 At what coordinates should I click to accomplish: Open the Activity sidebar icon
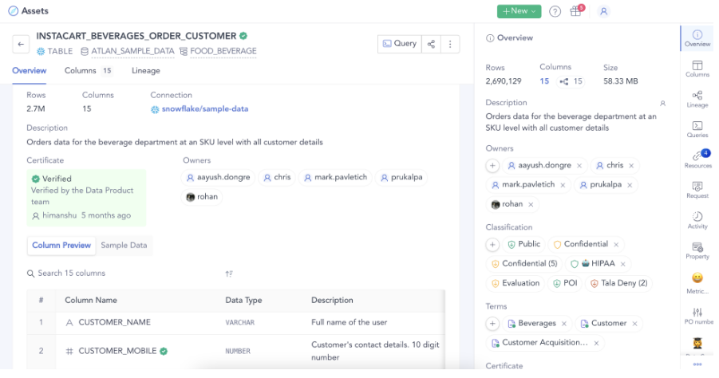coord(697,220)
